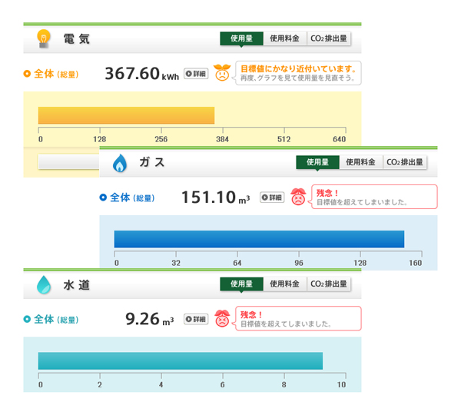Image resolution: width=461 pixels, height=415 pixels.
Task: Open 詳細 details for gas usage
Action: (272, 198)
